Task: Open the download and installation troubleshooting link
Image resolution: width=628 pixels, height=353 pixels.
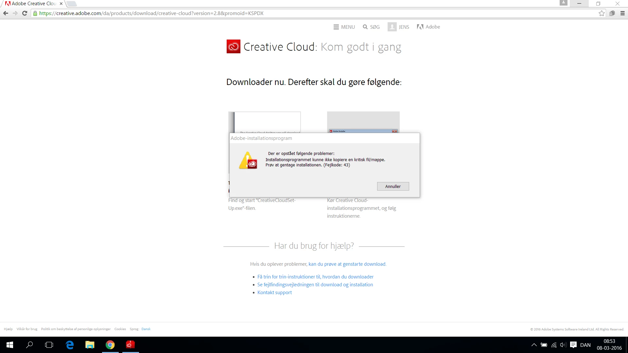Action: click(x=315, y=285)
